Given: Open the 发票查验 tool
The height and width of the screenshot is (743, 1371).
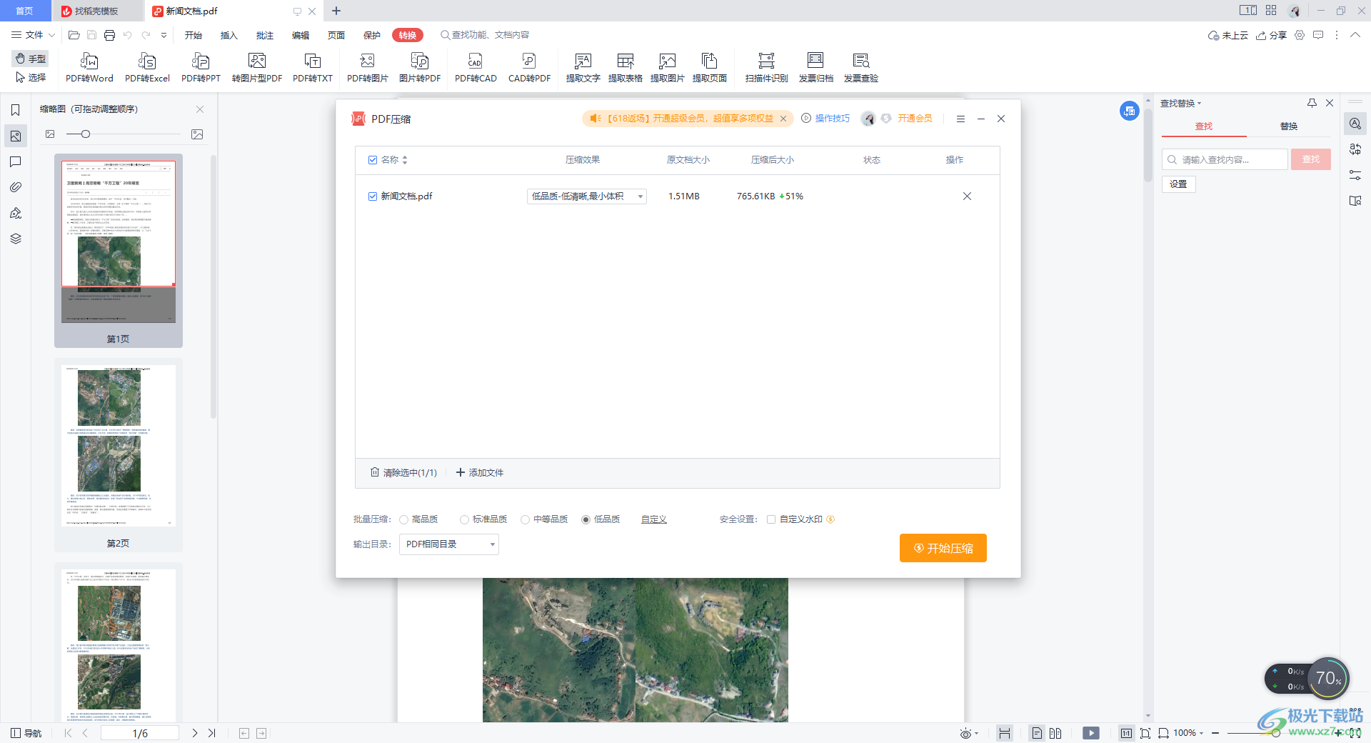Looking at the screenshot, I should pos(861,68).
